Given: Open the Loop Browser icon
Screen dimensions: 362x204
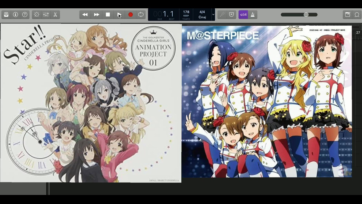Looking at the screenshot, I should (x=357, y=15).
